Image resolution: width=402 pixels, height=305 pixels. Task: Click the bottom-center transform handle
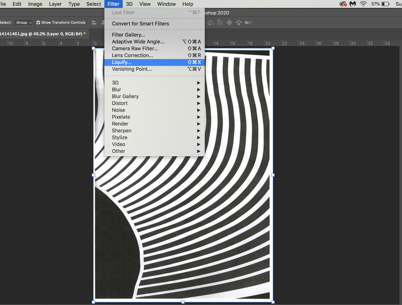click(x=183, y=302)
